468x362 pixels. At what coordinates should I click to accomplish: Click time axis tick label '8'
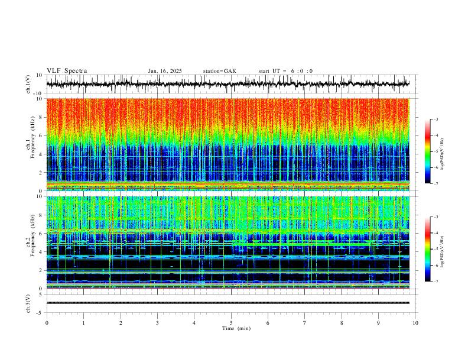pyautogui.click(x=342, y=323)
